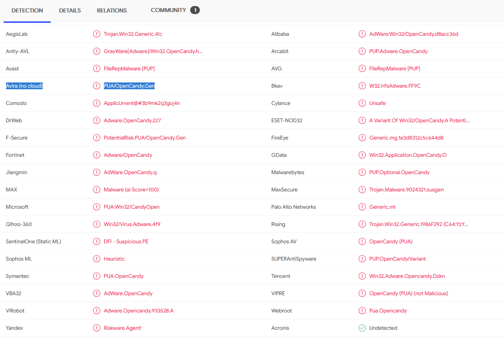Click the alert icon in Webroot row
Image resolution: width=504 pixels, height=337 pixels.
[362, 311]
